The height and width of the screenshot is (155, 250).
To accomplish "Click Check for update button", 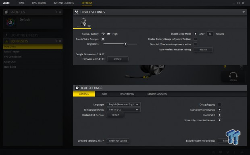I will pos(118,141).
